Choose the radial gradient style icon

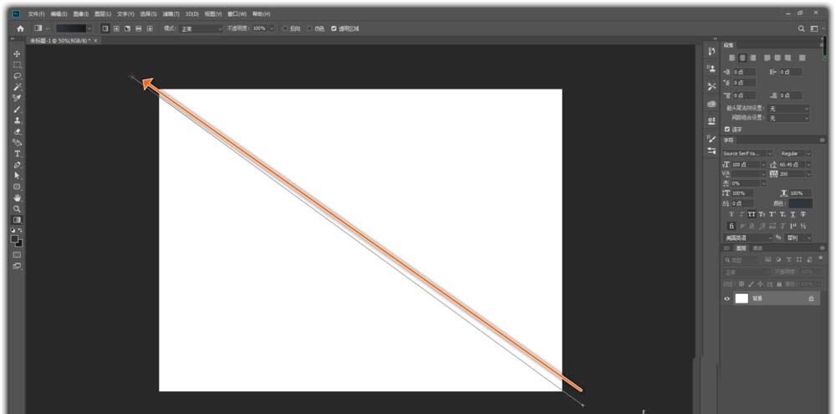click(116, 28)
